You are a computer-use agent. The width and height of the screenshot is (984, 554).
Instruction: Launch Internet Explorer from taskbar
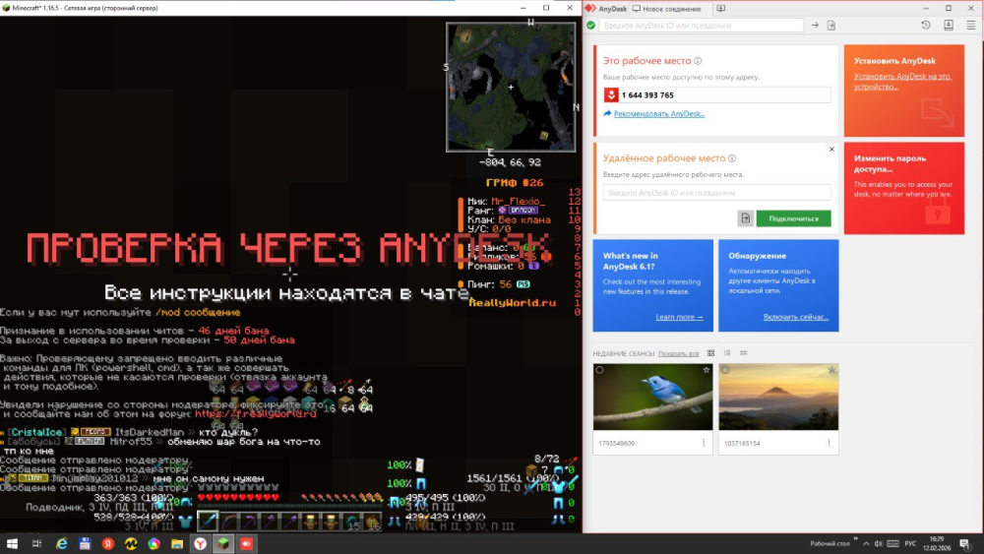(x=61, y=543)
